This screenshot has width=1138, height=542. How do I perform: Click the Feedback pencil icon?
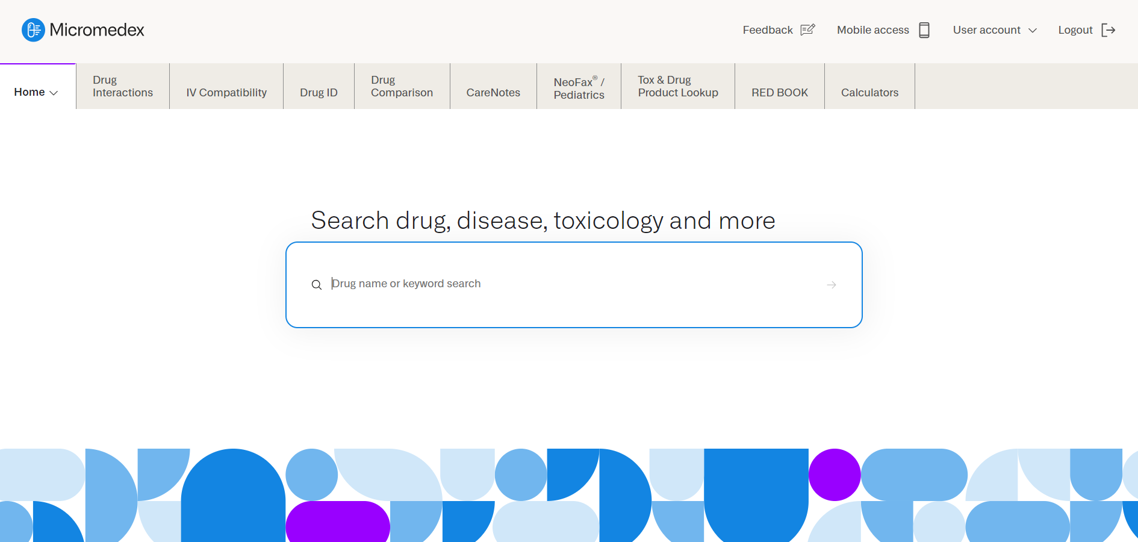pos(807,30)
